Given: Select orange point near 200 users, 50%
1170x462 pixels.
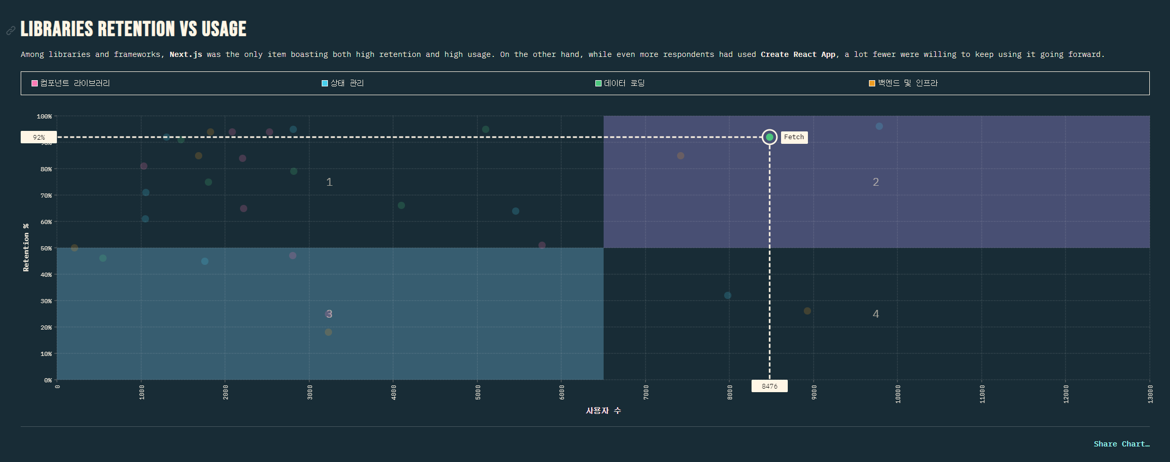Looking at the screenshot, I should (74, 248).
